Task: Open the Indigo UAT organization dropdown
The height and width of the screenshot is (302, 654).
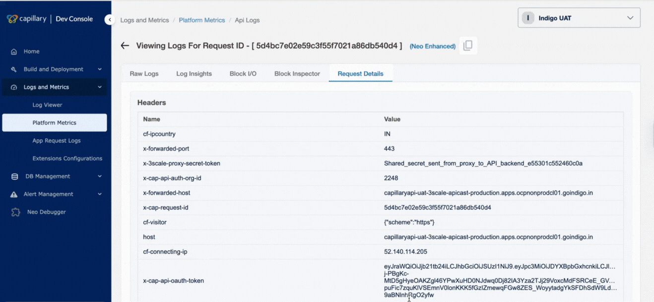Action: tap(579, 18)
